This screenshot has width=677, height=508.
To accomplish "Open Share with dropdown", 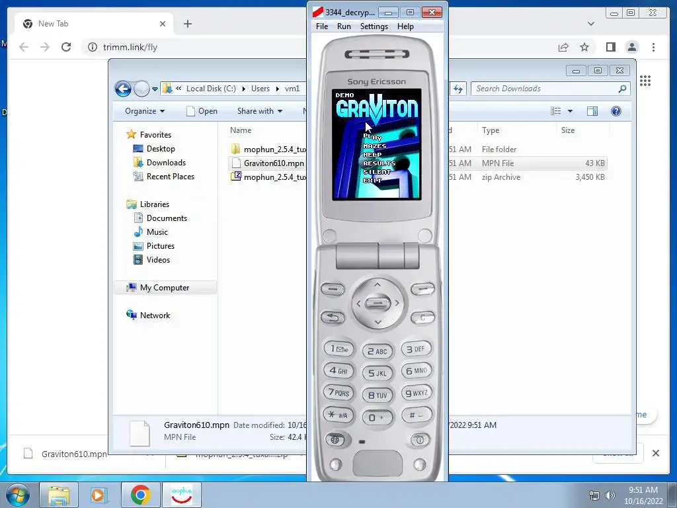I will [x=259, y=111].
